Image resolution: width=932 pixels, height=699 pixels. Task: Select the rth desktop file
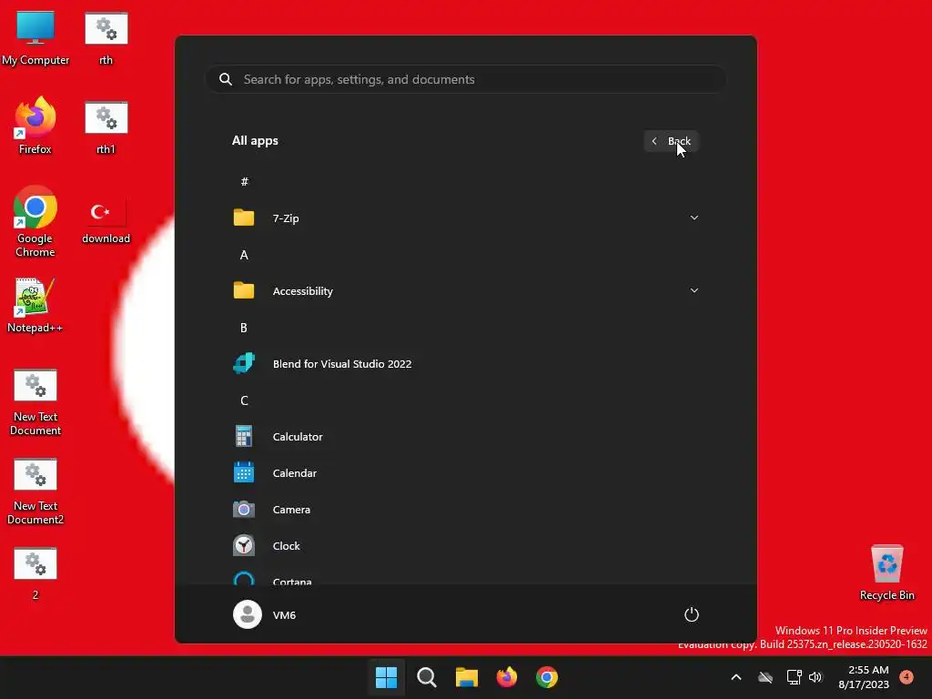(x=106, y=38)
